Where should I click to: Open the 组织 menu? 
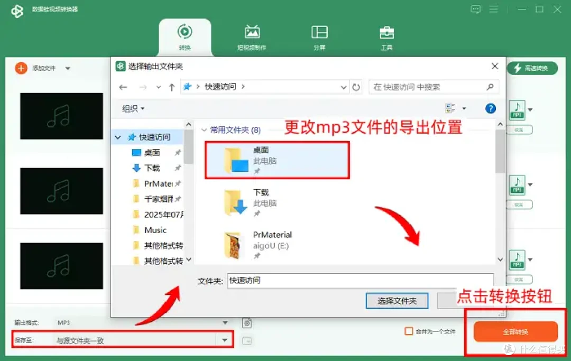coord(133,108)
